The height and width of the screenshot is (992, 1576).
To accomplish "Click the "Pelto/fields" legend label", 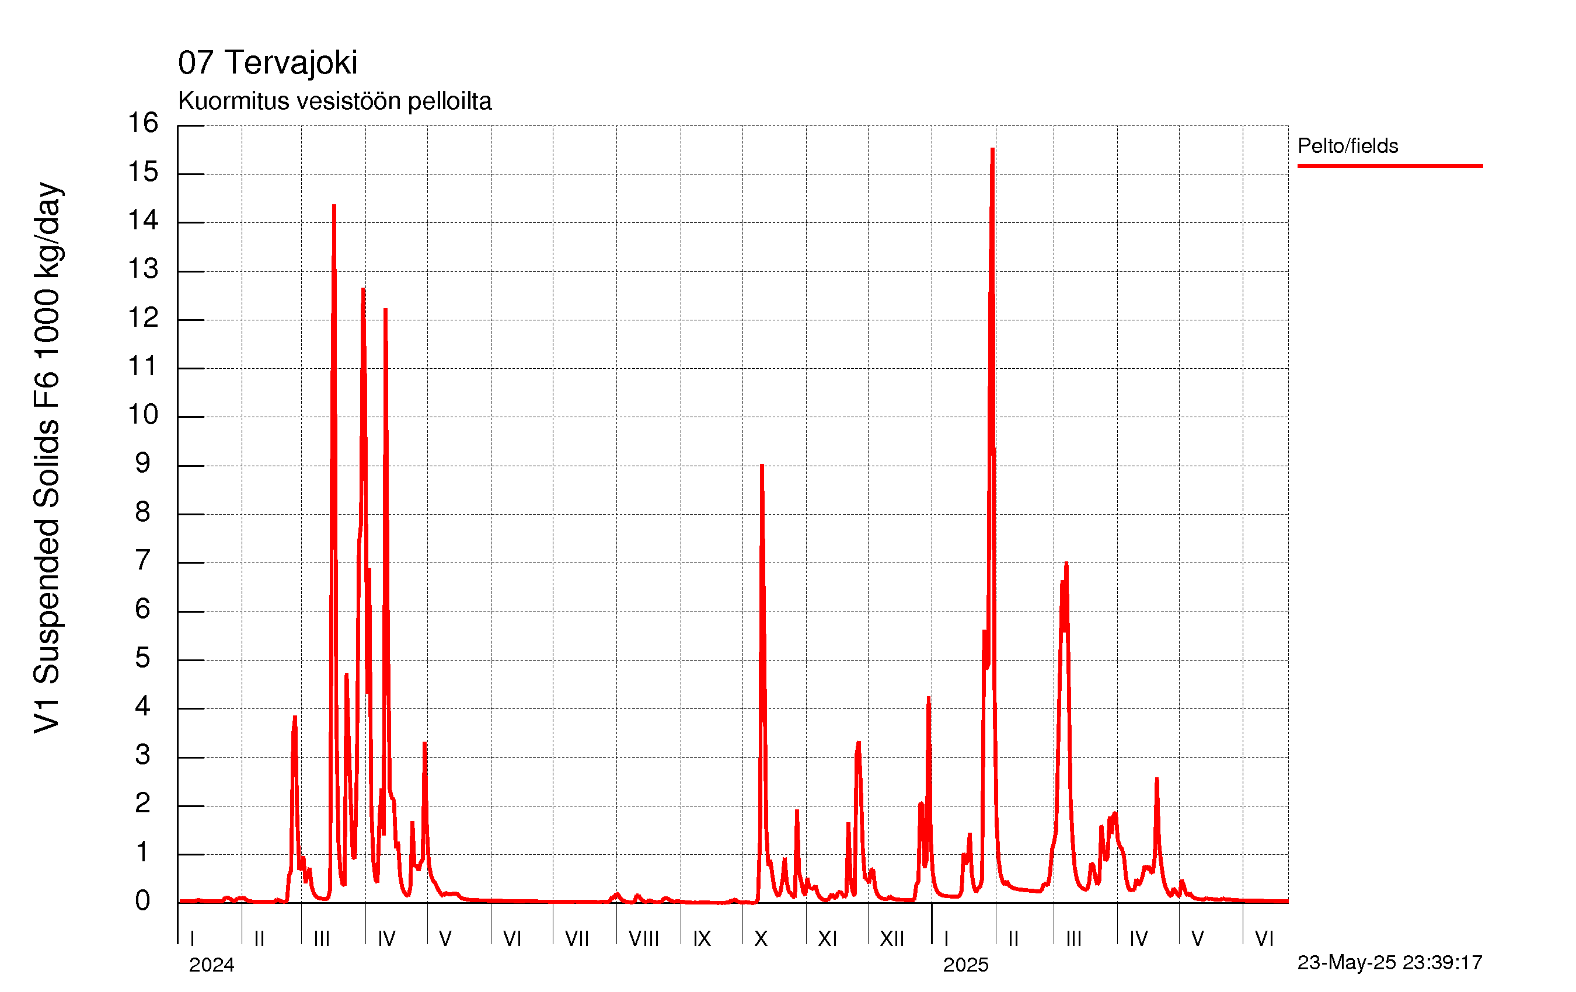I will [1348, 145].
